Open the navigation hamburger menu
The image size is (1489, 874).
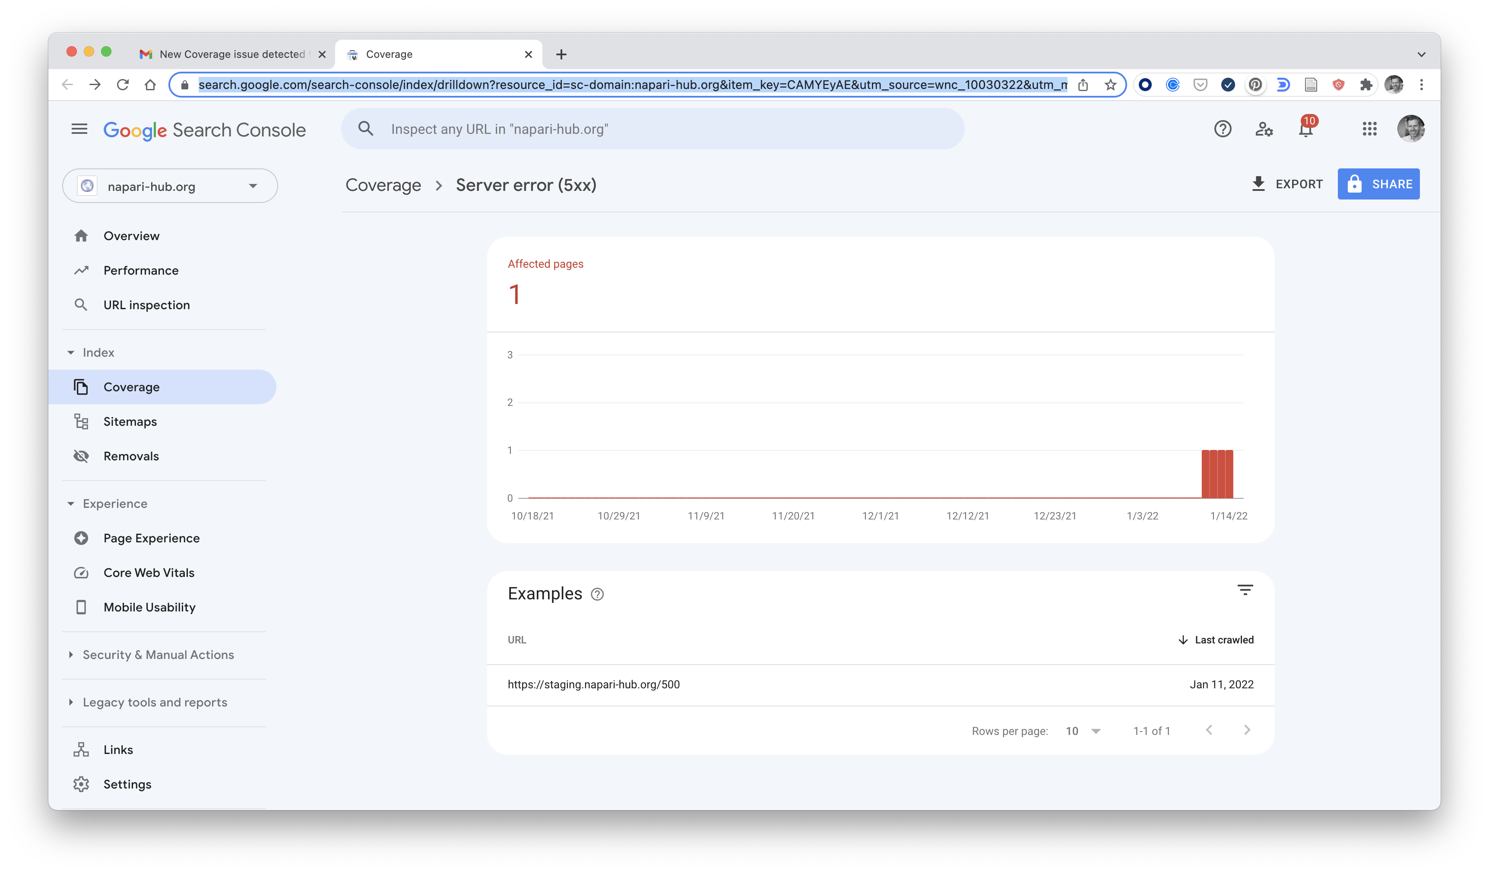79,129
